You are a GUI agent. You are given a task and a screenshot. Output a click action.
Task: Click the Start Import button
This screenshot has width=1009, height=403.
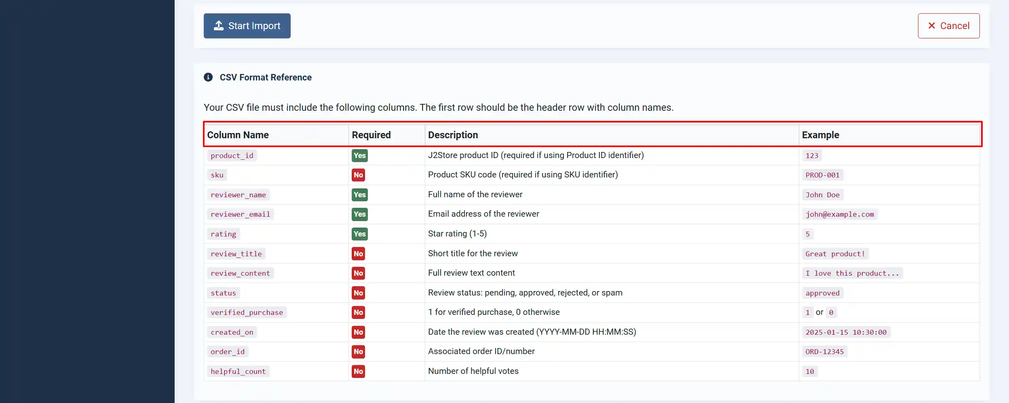pyautogui.click(x=247, y=26)
